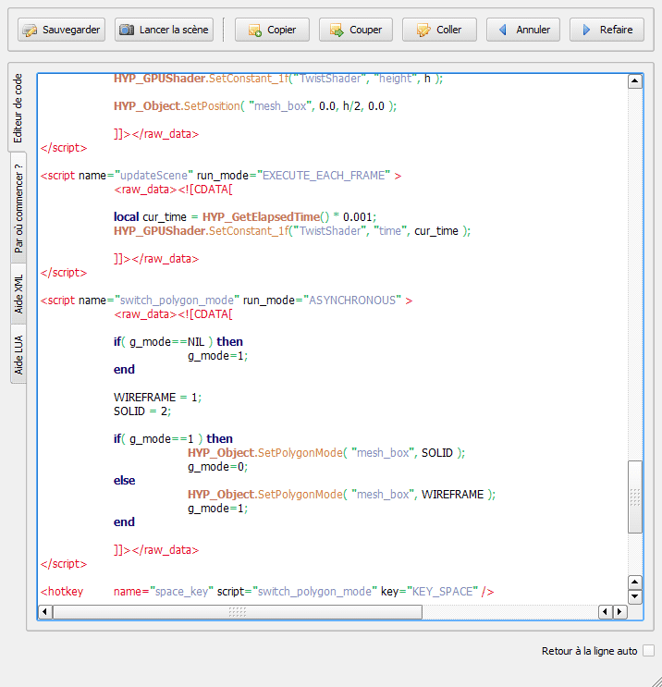Click the SetPolygonMode line with SOLID argument
The width and height of the screenshot is (662, 687).
pyautogui.click(x=326, y=453)
